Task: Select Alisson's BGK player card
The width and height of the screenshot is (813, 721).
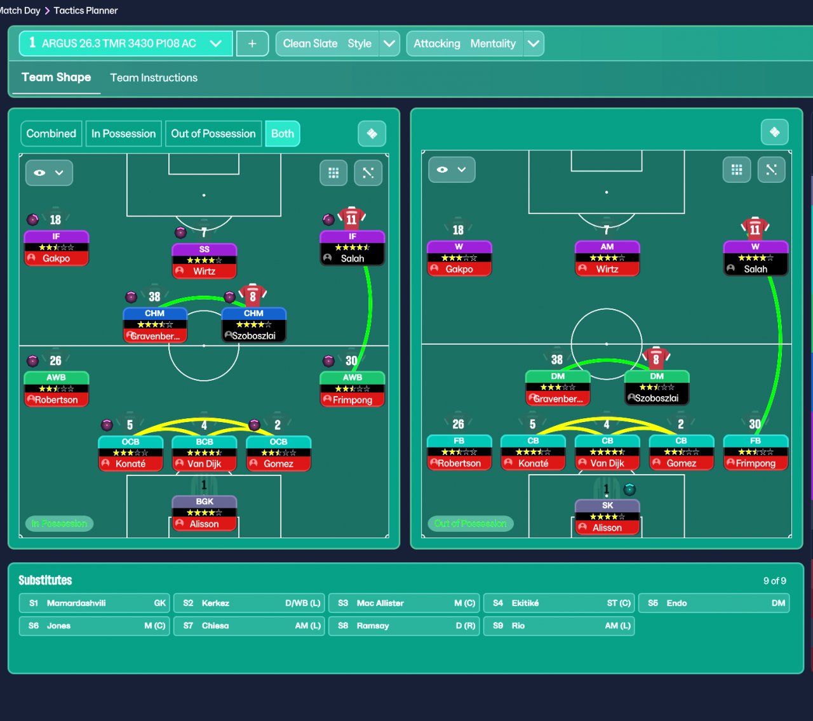Action: [205, 513]
